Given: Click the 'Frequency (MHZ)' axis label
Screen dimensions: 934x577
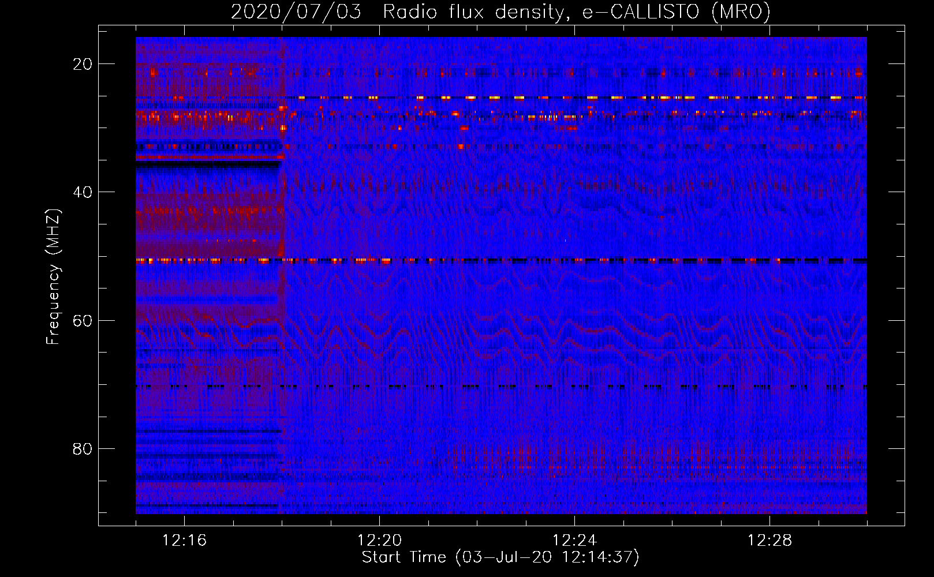Looking at the screenshot, I should (x=53, y=277).
